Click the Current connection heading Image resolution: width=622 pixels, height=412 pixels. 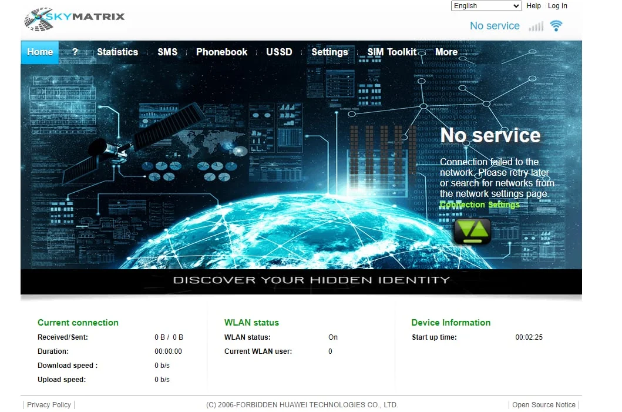pos(78,323)
